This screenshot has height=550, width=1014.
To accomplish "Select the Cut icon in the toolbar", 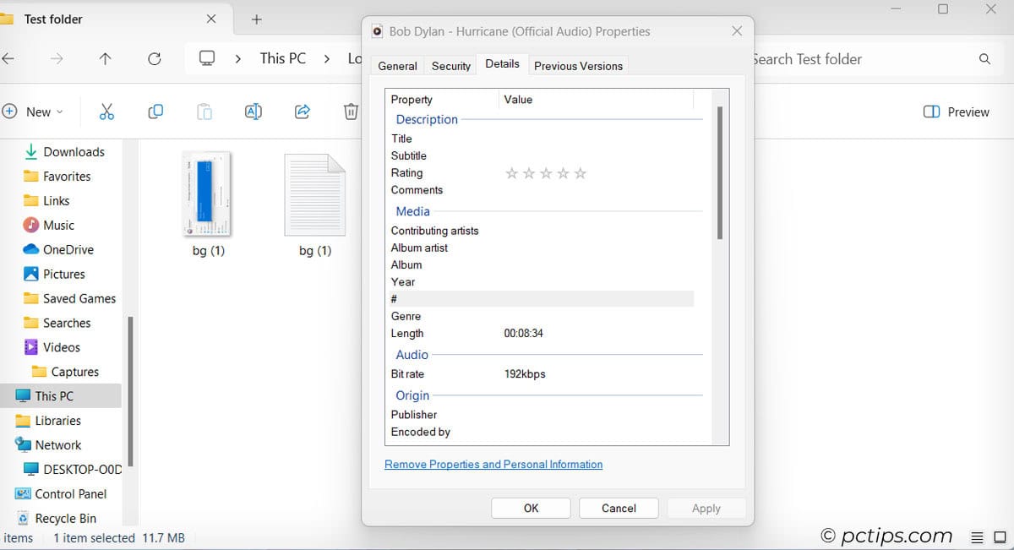I will [106, 111].
